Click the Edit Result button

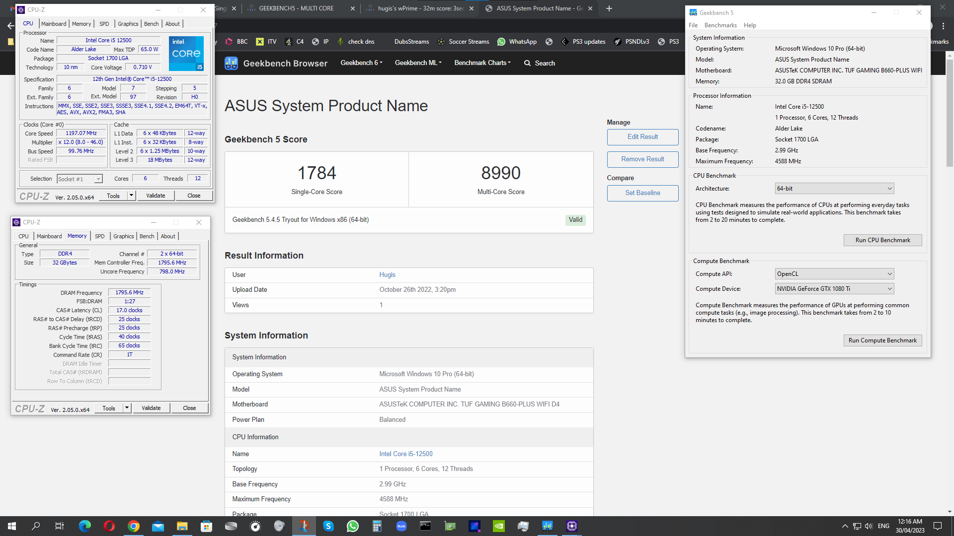(642, 137)
